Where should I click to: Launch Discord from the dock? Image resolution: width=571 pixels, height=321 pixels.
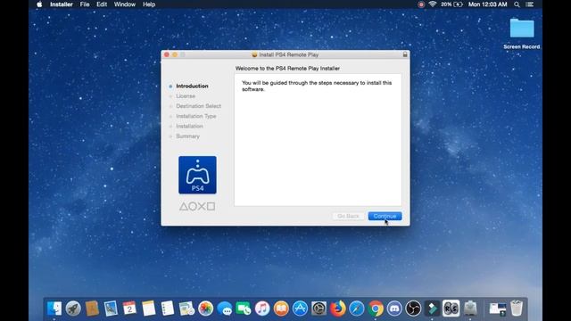pos(394,309)
